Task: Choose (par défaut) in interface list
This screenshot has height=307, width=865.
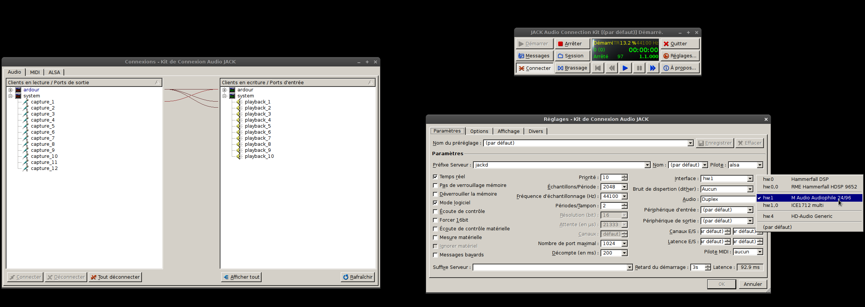Action: [x=810, y=227]
